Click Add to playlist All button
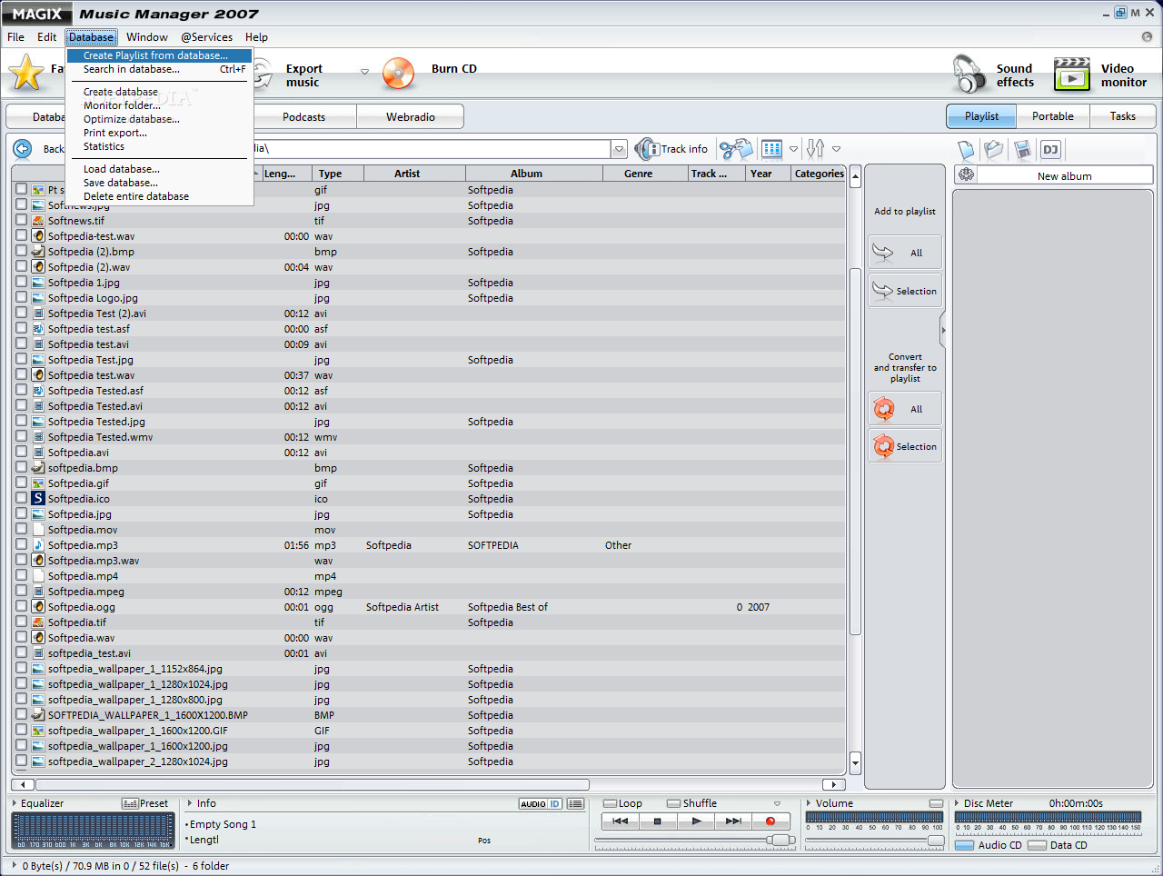Image resolution: width=1163 pixels, height=876 pixels. (905, 253)
